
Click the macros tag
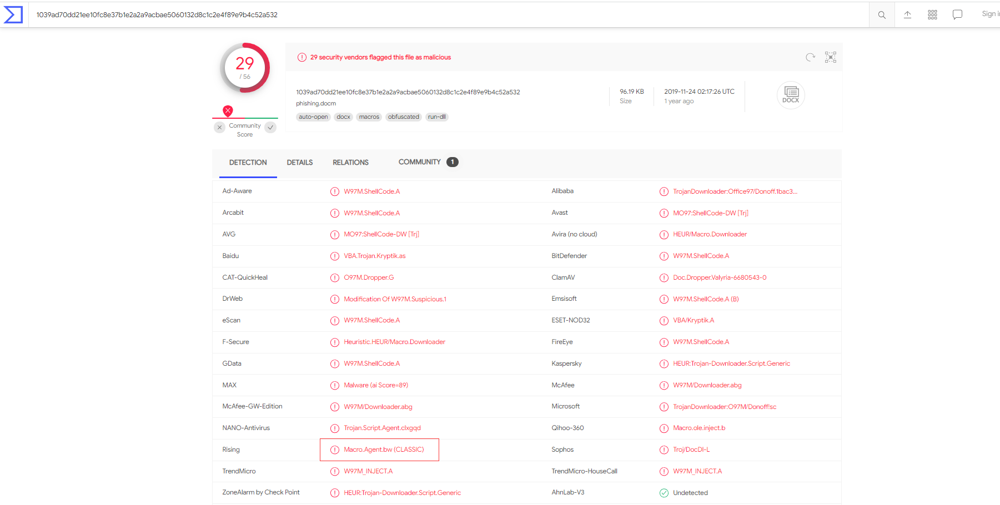pyautogui.click(x=369, y=117)
